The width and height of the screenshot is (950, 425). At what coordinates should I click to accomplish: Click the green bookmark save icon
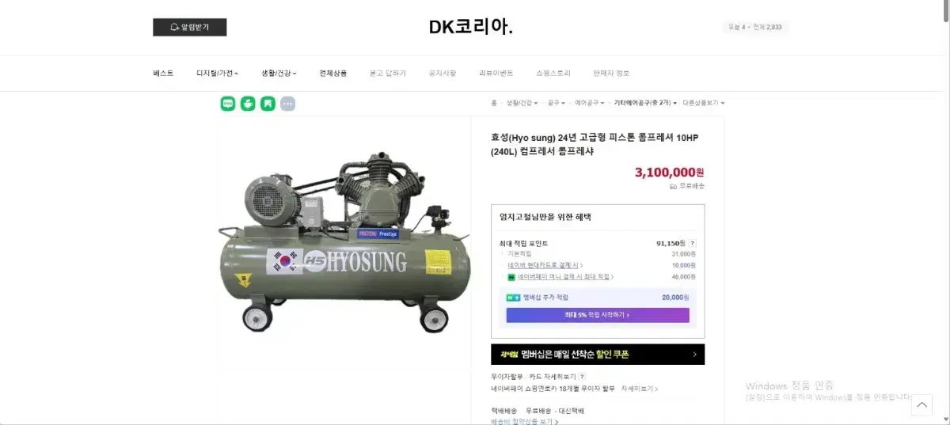(268, 103)
